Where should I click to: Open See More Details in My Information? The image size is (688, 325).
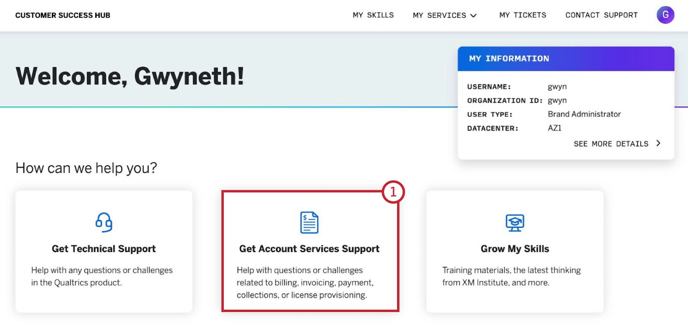tap(612, 144)
